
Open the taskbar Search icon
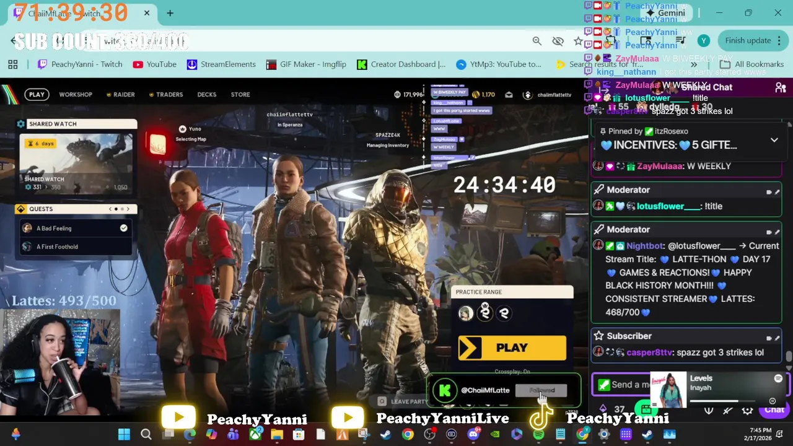click(x=146, y=435)
